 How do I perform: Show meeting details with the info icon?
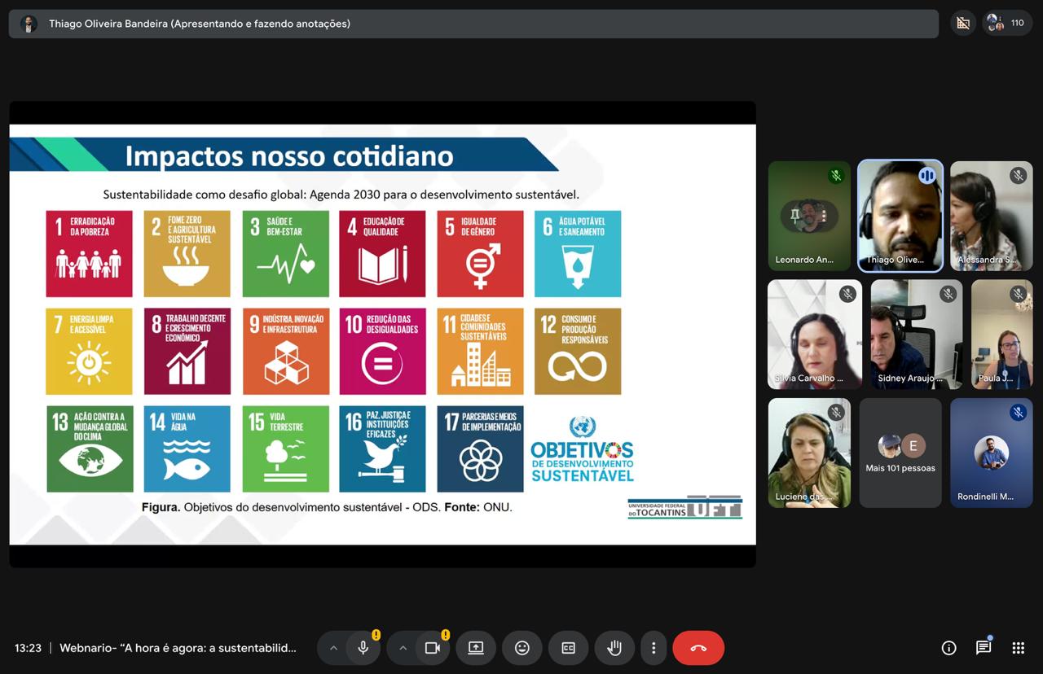coord(948,647)
